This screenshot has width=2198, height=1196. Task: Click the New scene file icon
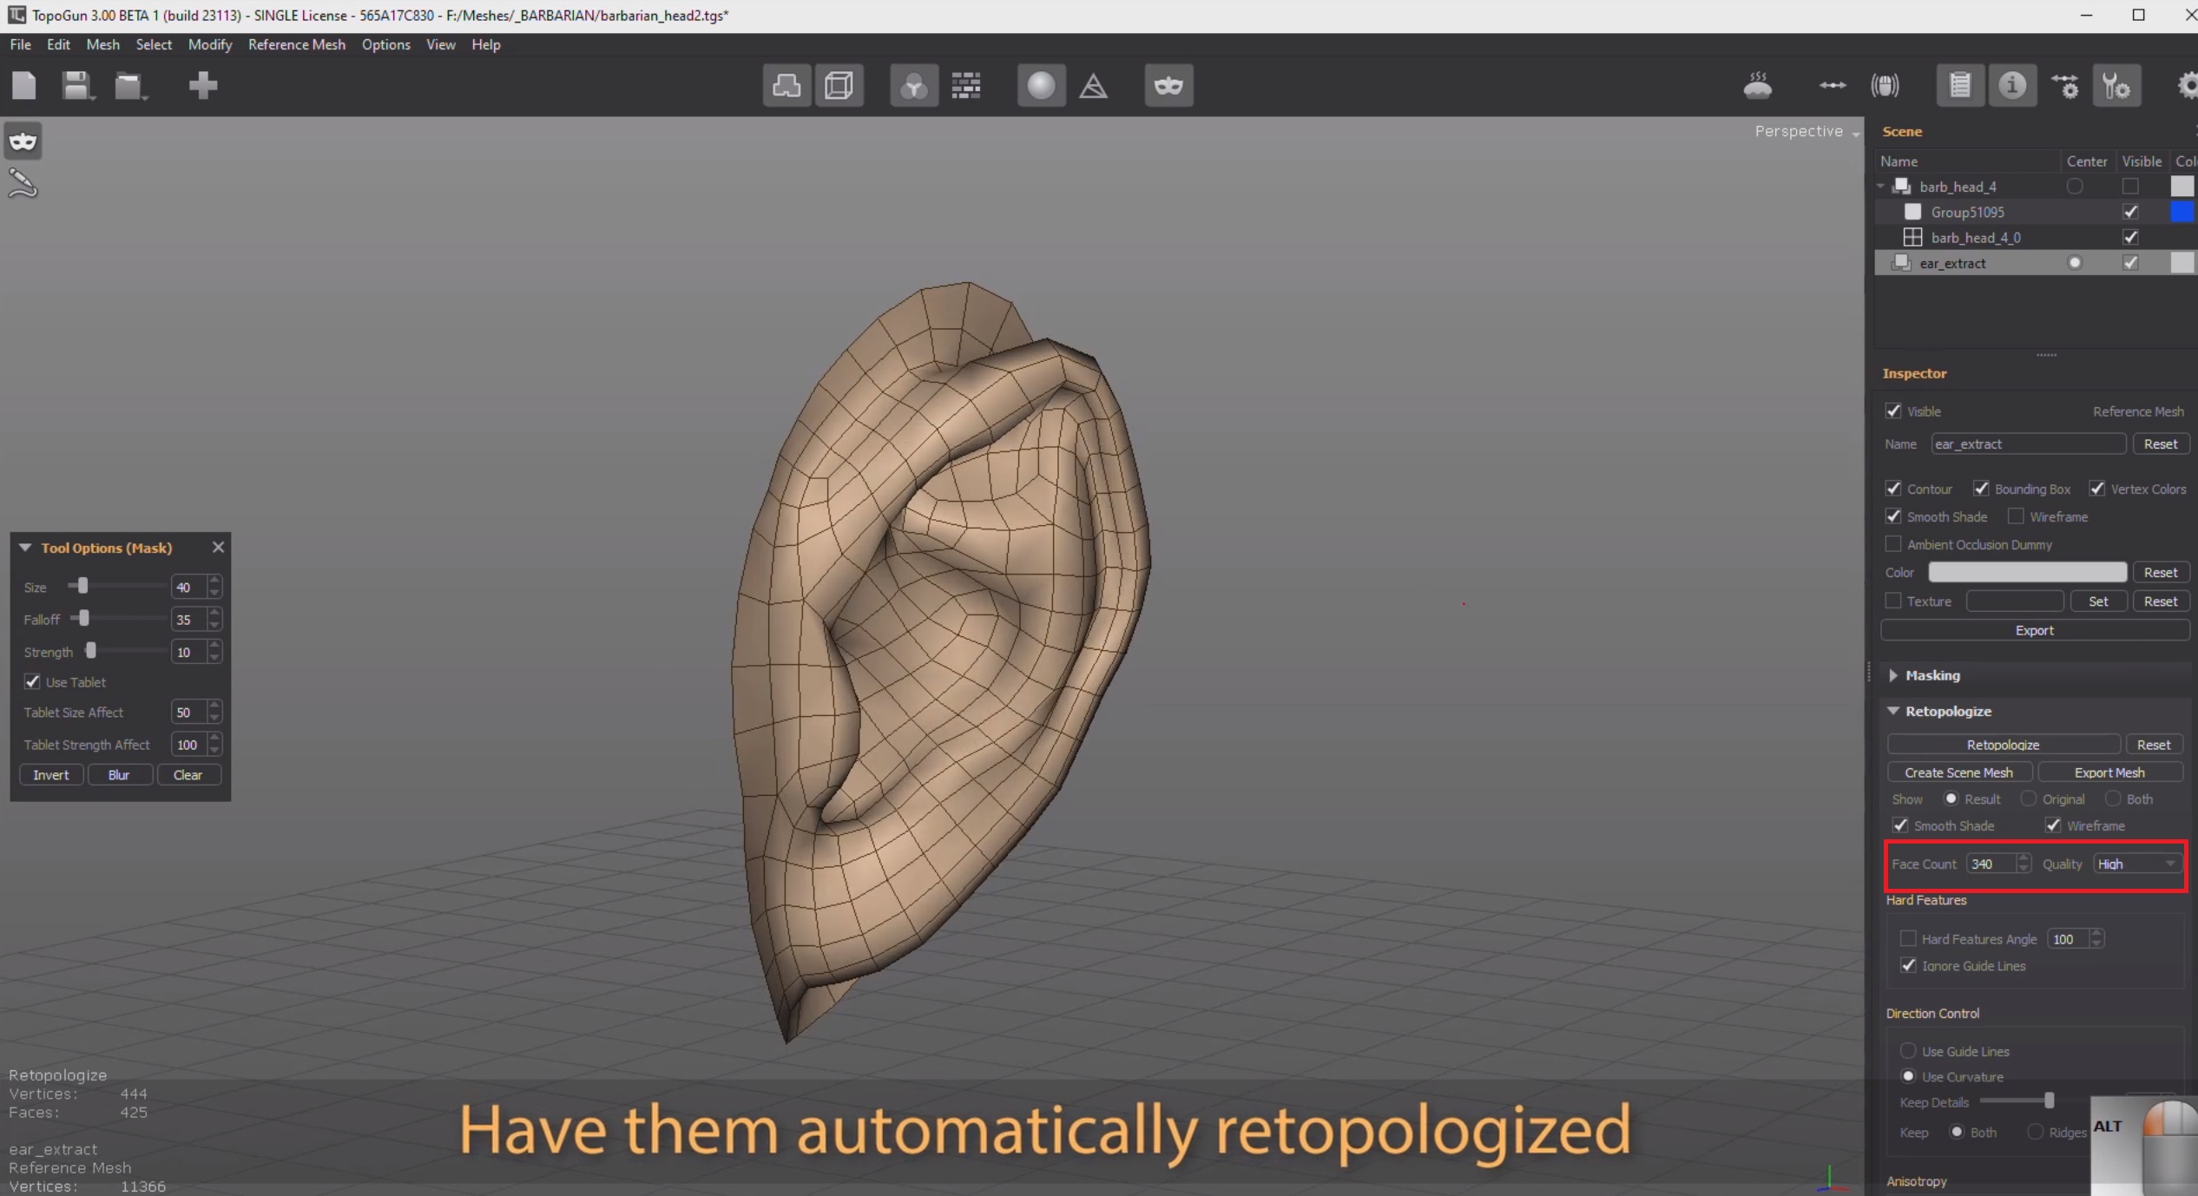click(x=24, y=85)
